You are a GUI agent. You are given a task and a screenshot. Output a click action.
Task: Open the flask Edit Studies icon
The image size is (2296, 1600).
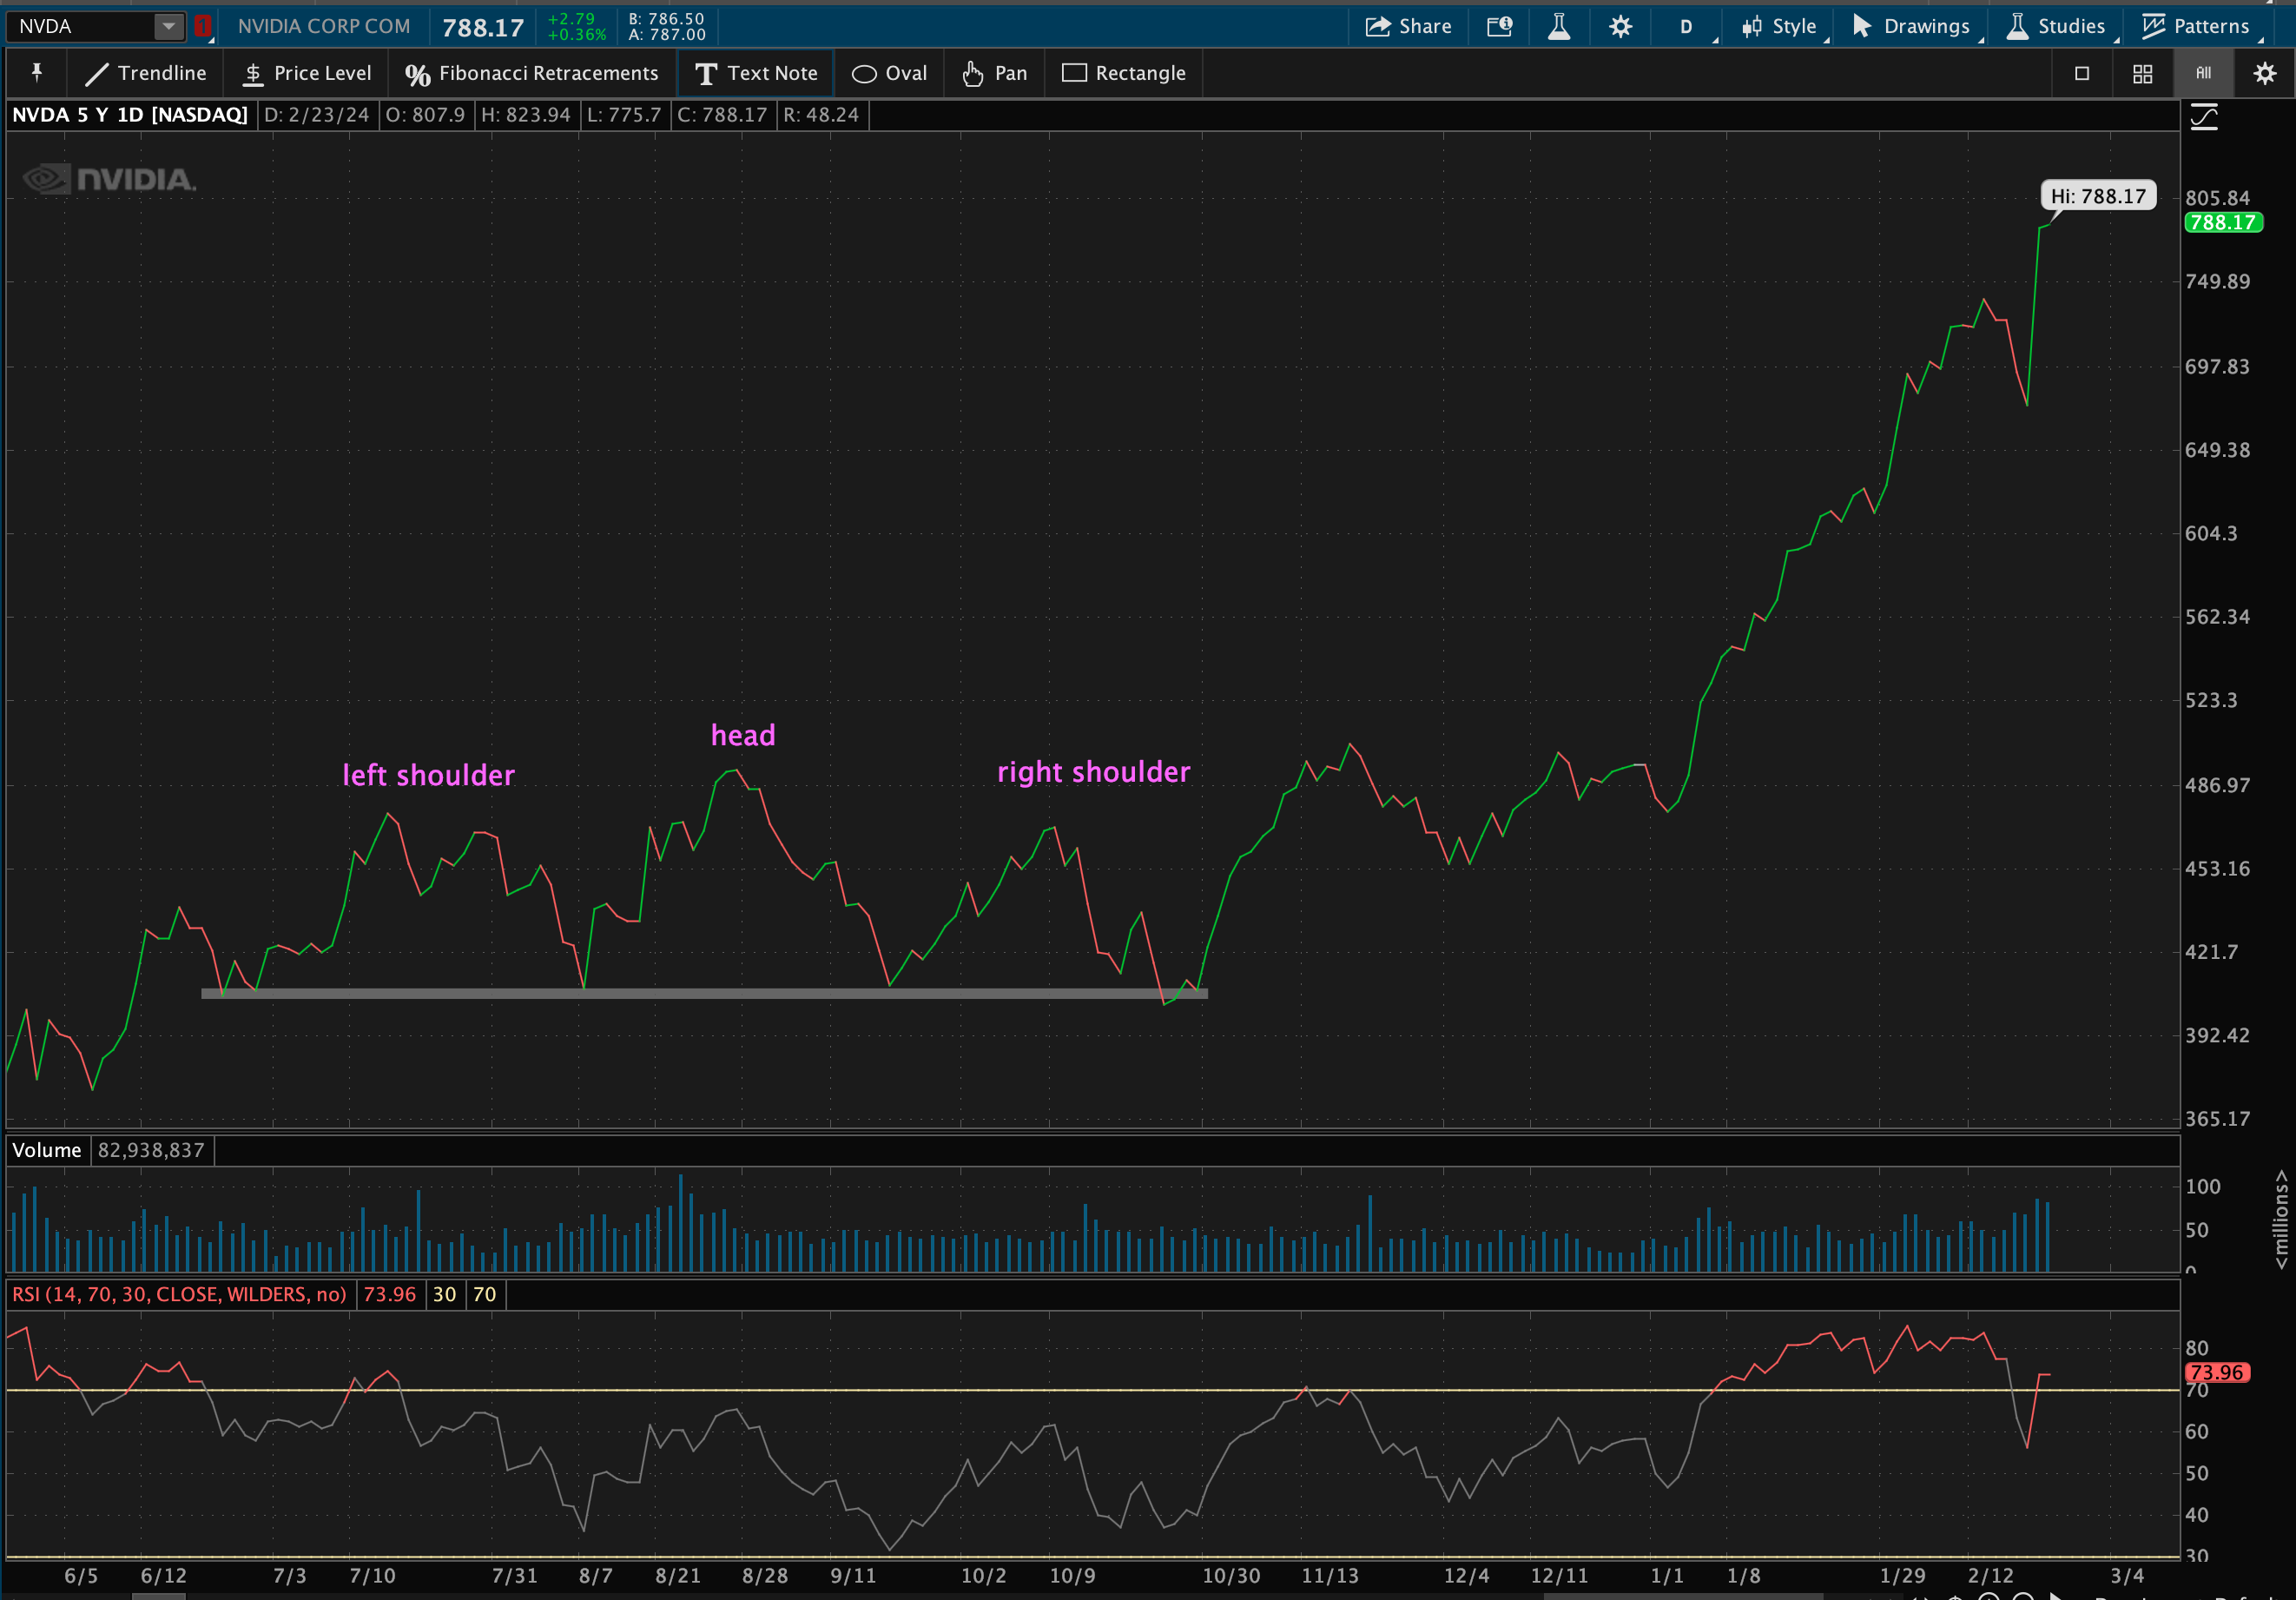coord(1559,26)
